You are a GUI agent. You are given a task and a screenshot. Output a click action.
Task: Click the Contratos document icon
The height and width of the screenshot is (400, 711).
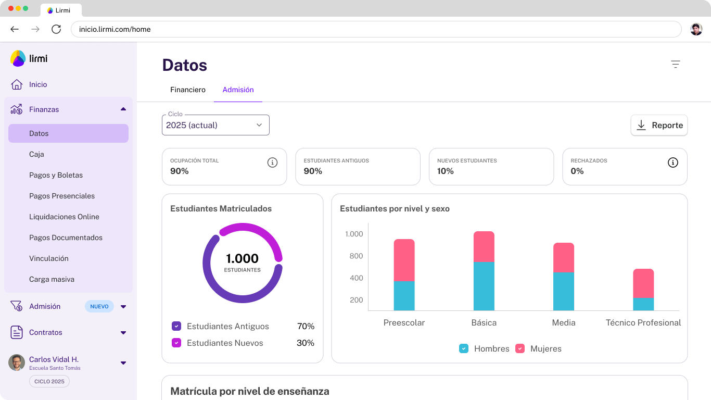tap(17, 332)
